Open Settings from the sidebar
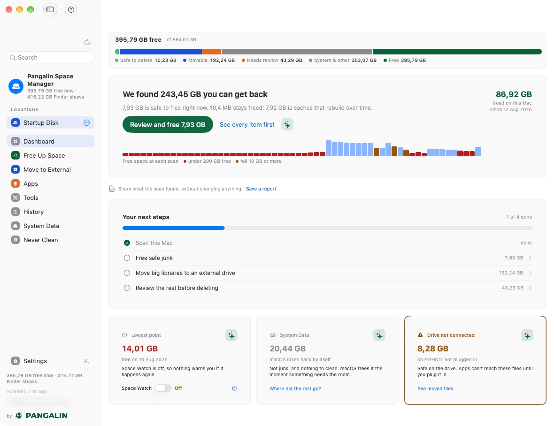Viewport: 554px width, 426px height. pos(50,361)
